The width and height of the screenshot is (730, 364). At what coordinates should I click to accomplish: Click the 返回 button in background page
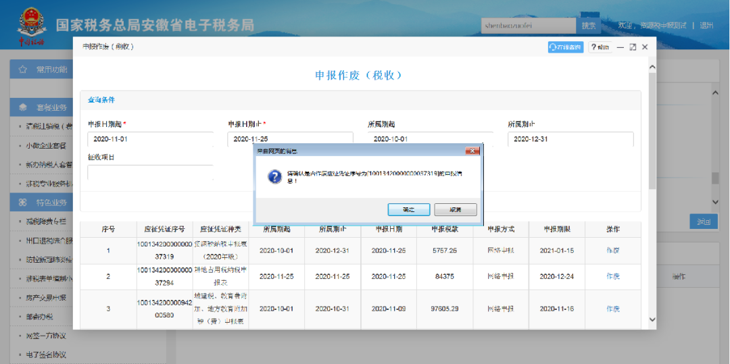[x=703, y=222]
